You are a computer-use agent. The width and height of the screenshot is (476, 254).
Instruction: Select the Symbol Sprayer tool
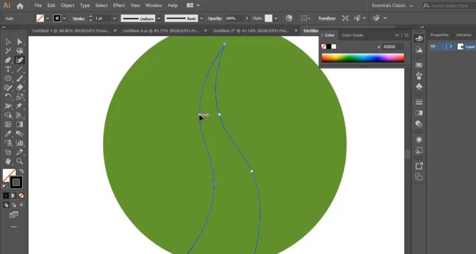(x=8, y=142)
